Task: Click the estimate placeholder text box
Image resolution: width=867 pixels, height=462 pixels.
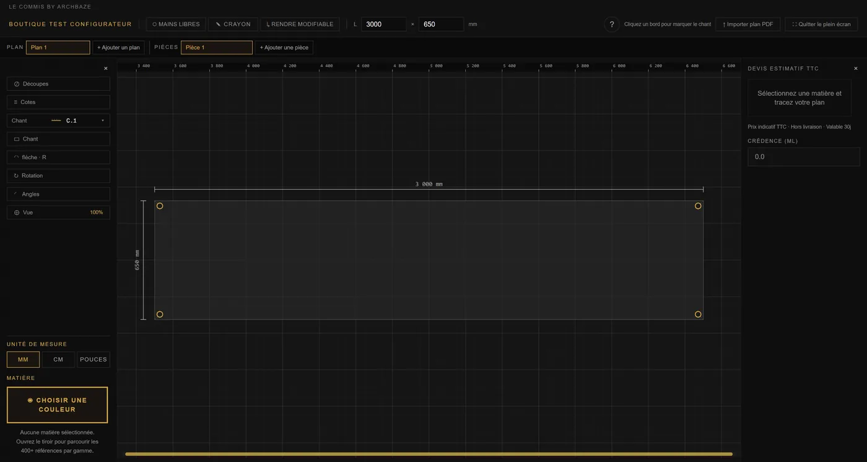Action: [799, 98]
